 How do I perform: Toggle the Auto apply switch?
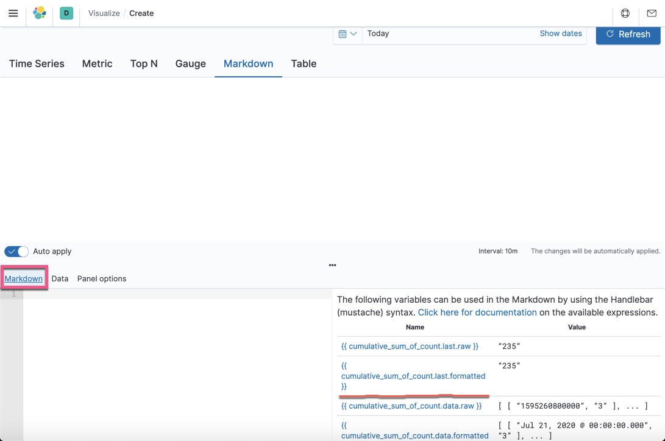16,251
